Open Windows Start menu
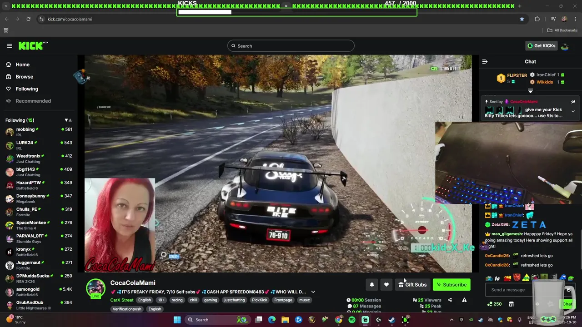The width and height of the screenshot is (582, 327). (x=177, y=320)
